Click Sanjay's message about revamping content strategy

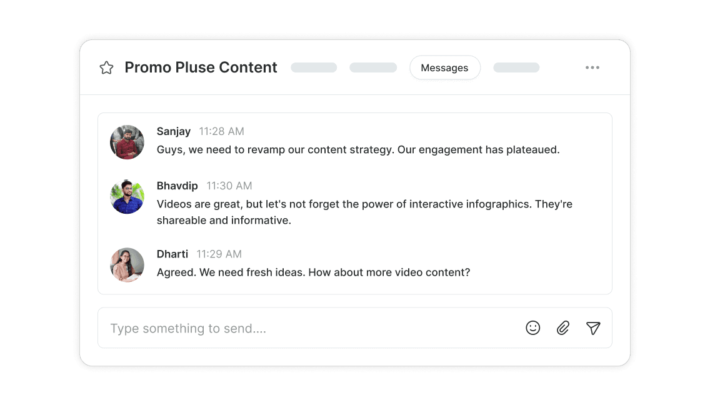(358, 150)
